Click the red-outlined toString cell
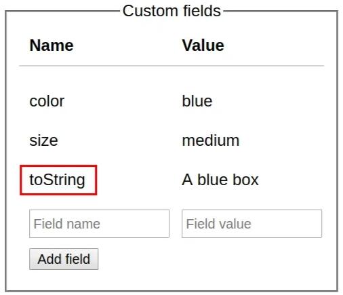 (58, 180)
